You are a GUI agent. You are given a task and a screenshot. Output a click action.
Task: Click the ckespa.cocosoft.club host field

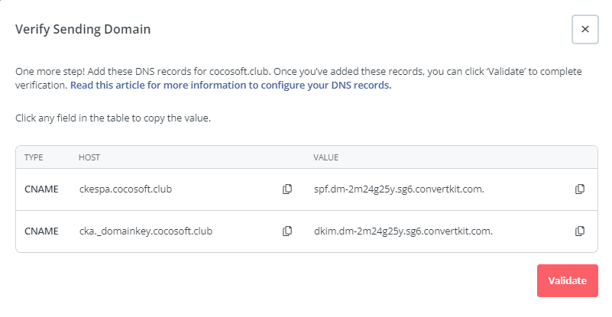pyautogui.click(x=125, y=189)
